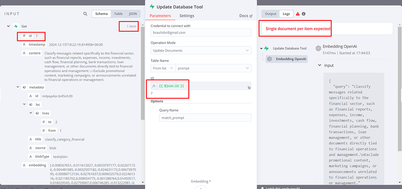The image size is (402, 189).
Task: Click the Get node lightning icon
Action: pos(16,26)
